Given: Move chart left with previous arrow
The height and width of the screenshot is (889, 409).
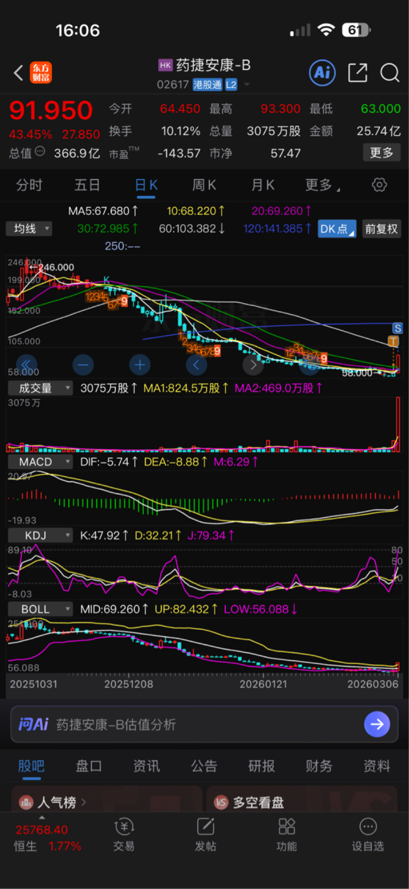Looking at the screenshot, I should pos(197,365).
